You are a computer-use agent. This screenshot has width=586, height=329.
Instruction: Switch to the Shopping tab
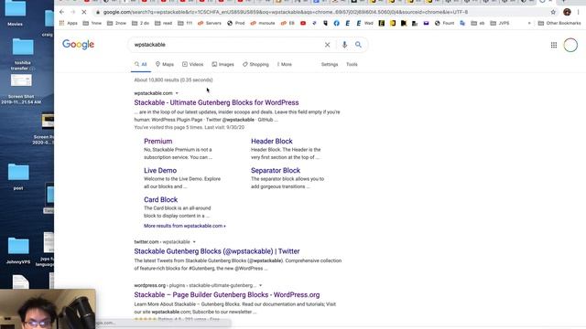tap(255, 65)
